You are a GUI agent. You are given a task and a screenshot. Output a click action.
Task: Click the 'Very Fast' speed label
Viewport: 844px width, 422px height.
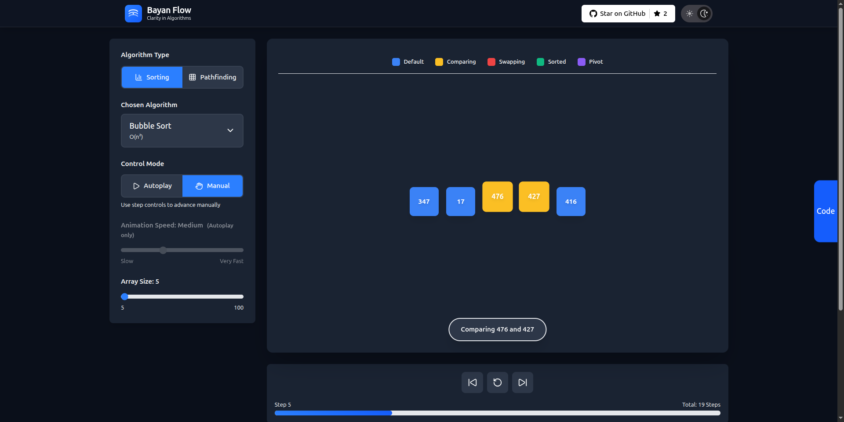coord(232,261)
